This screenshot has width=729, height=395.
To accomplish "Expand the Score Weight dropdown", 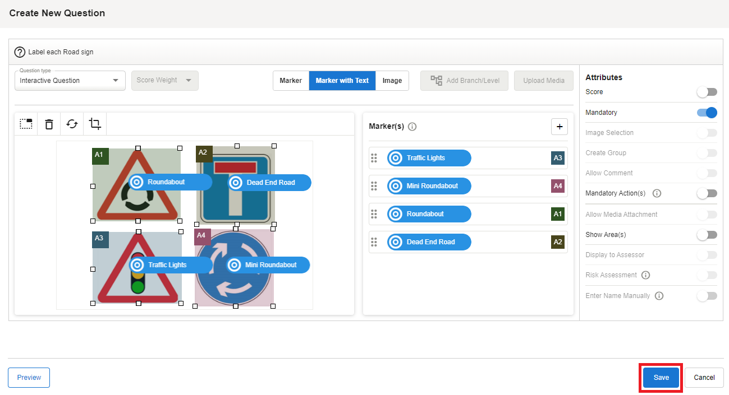I will click(164, 81).
